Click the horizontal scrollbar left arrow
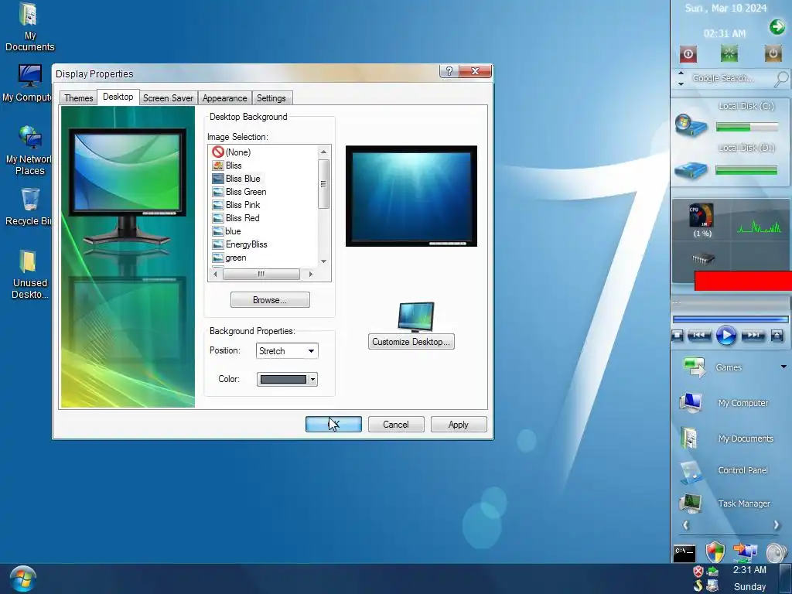Image resolution: width=792 pixels, height=594 pixels. pyautogui.click(x=215, y=274)
